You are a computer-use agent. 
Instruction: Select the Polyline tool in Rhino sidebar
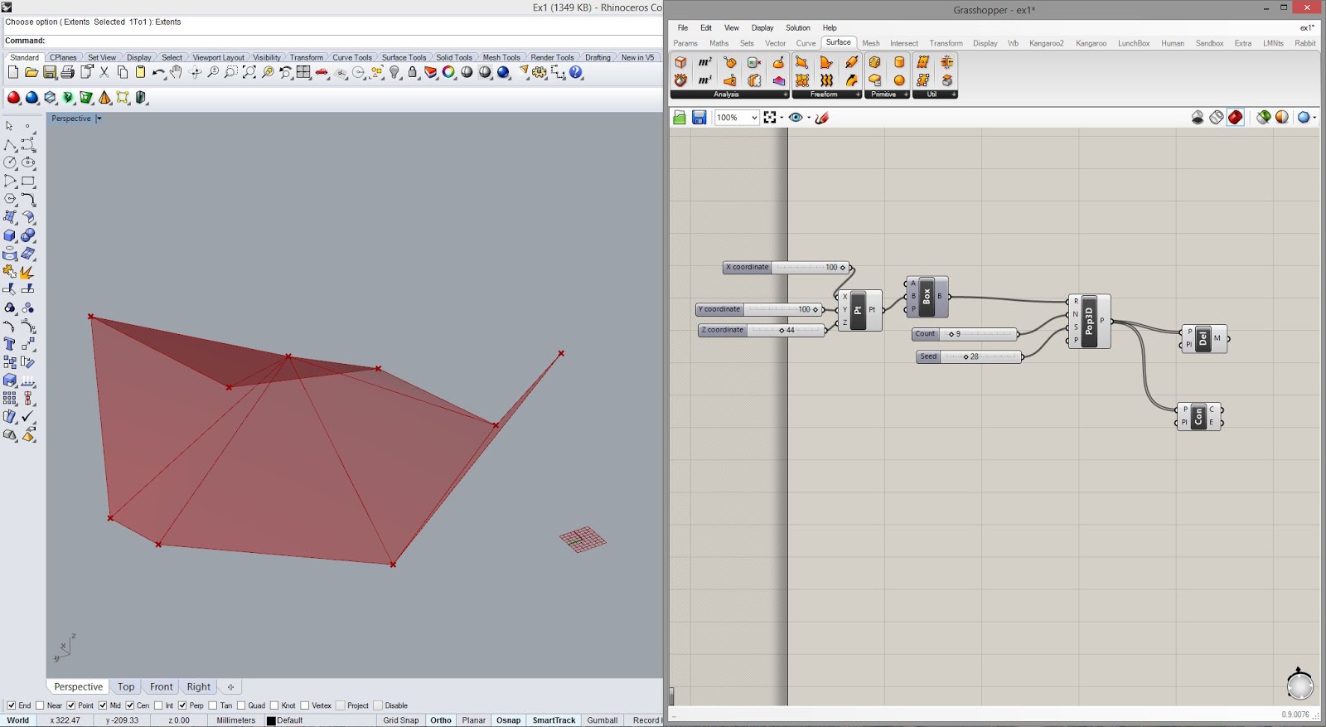10,145
